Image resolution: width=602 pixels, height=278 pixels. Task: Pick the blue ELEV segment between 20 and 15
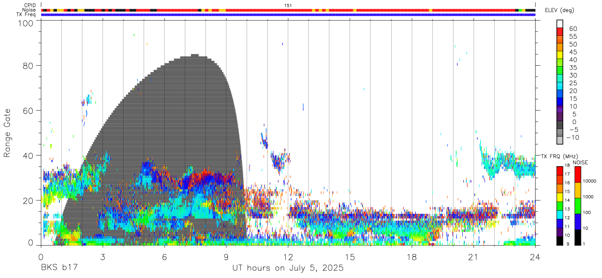point(560,94)
